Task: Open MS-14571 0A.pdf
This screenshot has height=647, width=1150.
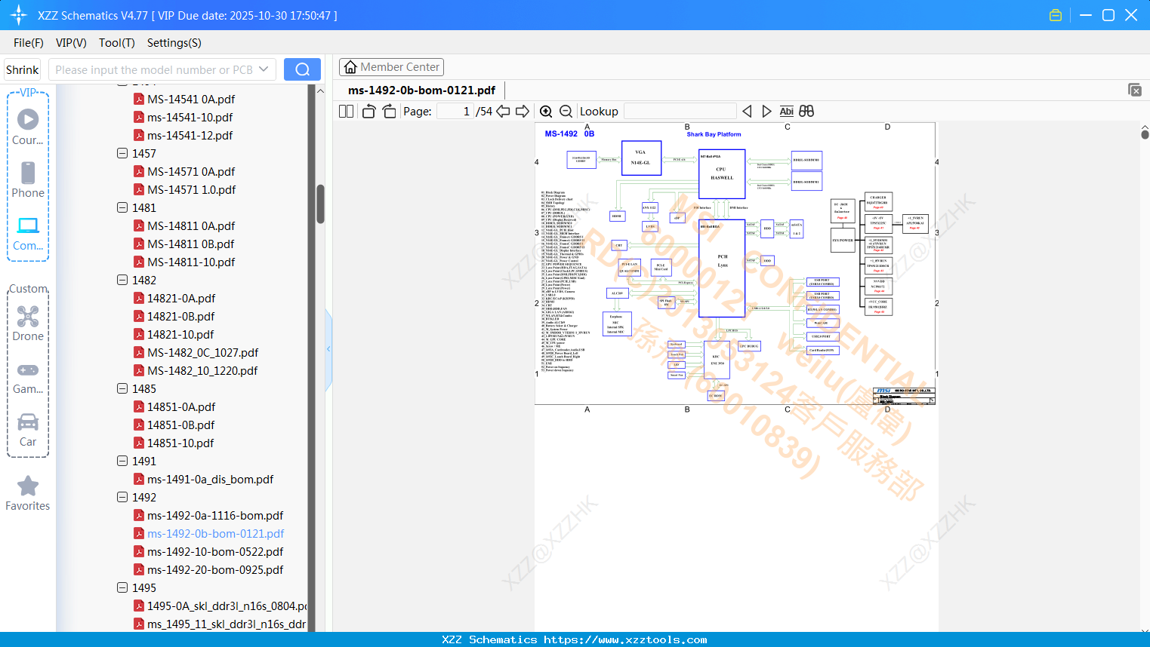Action: tap(191, 171)
